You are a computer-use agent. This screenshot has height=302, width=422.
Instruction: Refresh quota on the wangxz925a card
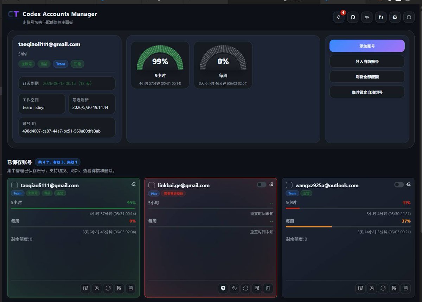coord(383,288)
